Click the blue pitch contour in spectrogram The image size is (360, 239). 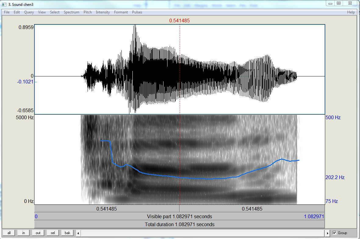(200, 178)
